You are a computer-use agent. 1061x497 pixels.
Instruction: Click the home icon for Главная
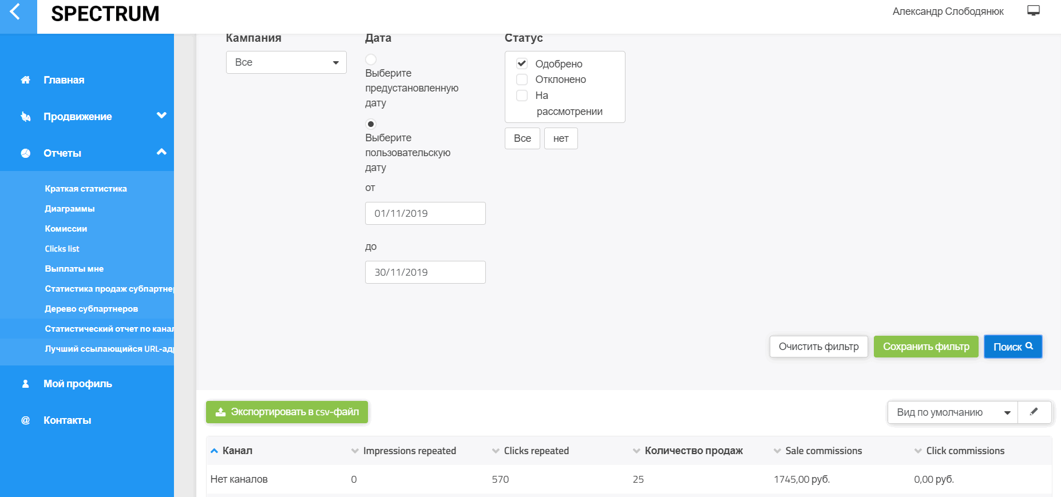(26, 80)
